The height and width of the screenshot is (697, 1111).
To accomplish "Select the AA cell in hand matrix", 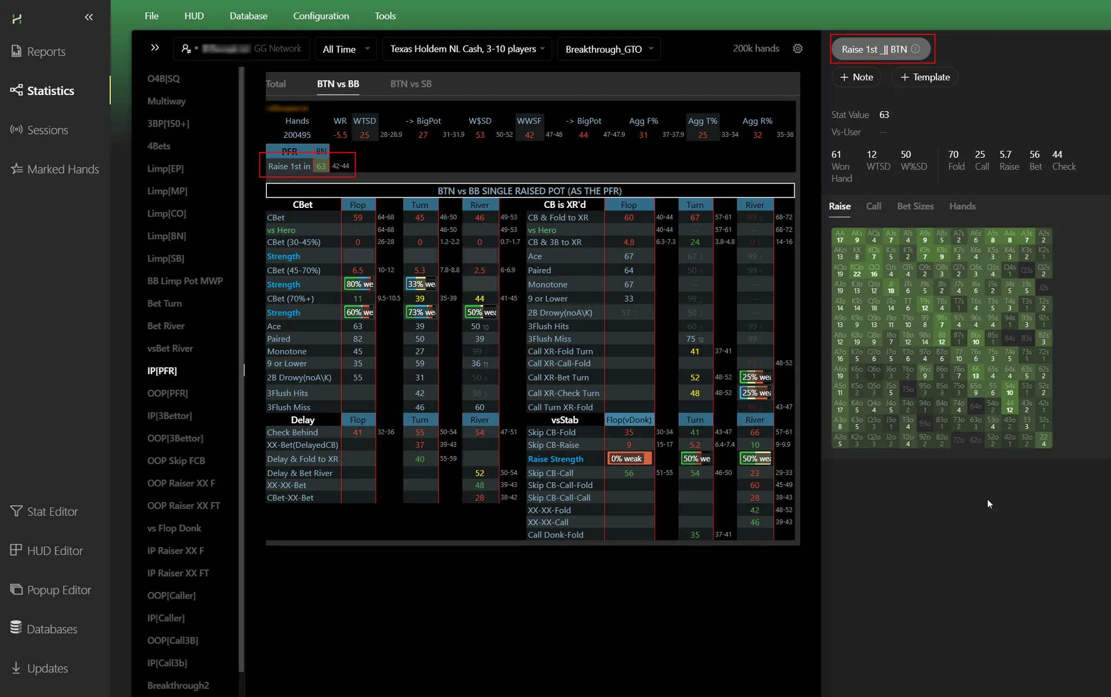I will pyautogui.click(x=840, y=237).
